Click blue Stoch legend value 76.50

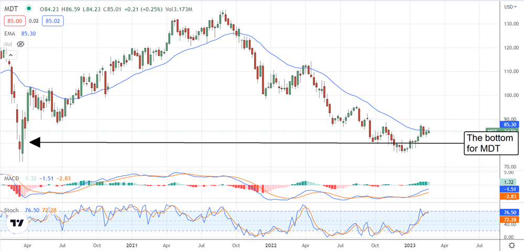(x=32, y=210)
